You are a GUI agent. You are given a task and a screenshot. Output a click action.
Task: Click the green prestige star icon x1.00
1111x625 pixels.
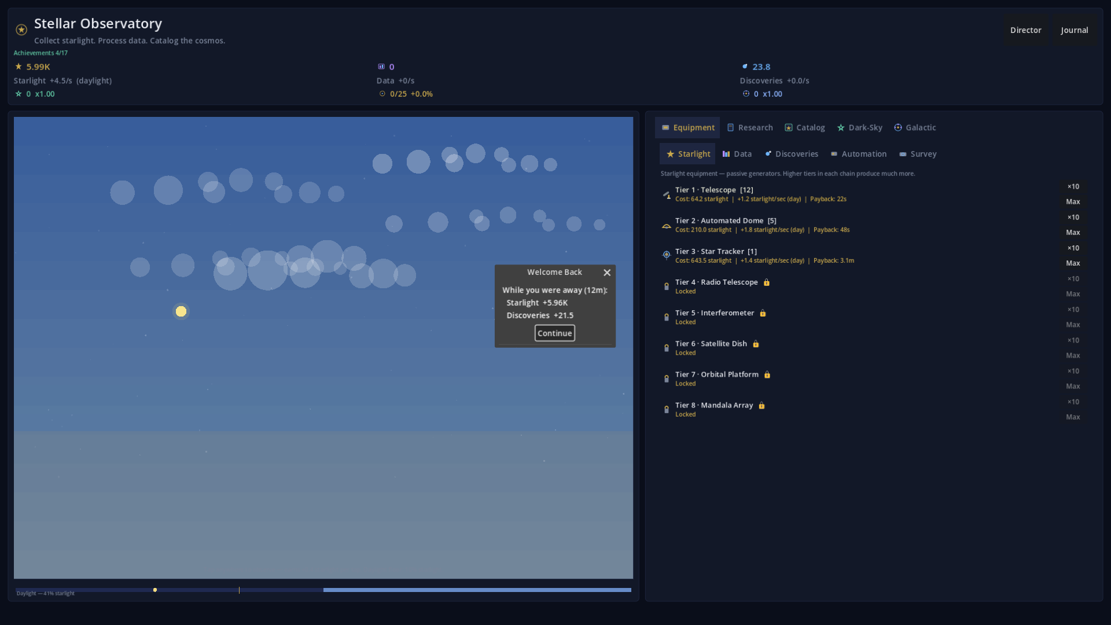pos(19,94)
